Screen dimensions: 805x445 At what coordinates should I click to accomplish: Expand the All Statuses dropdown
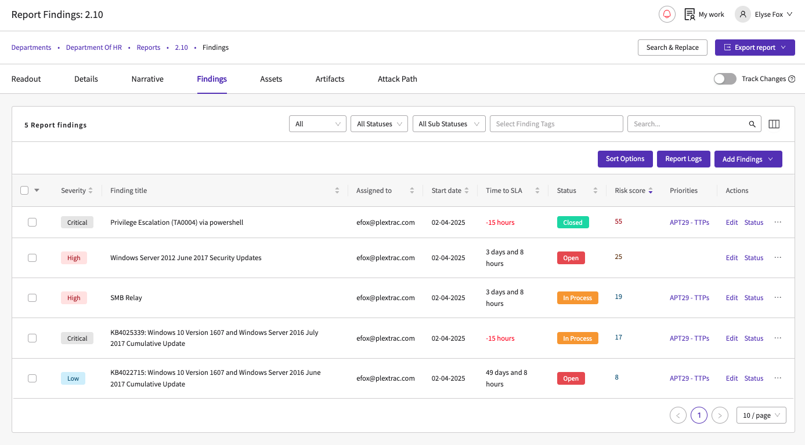point(380,124)
